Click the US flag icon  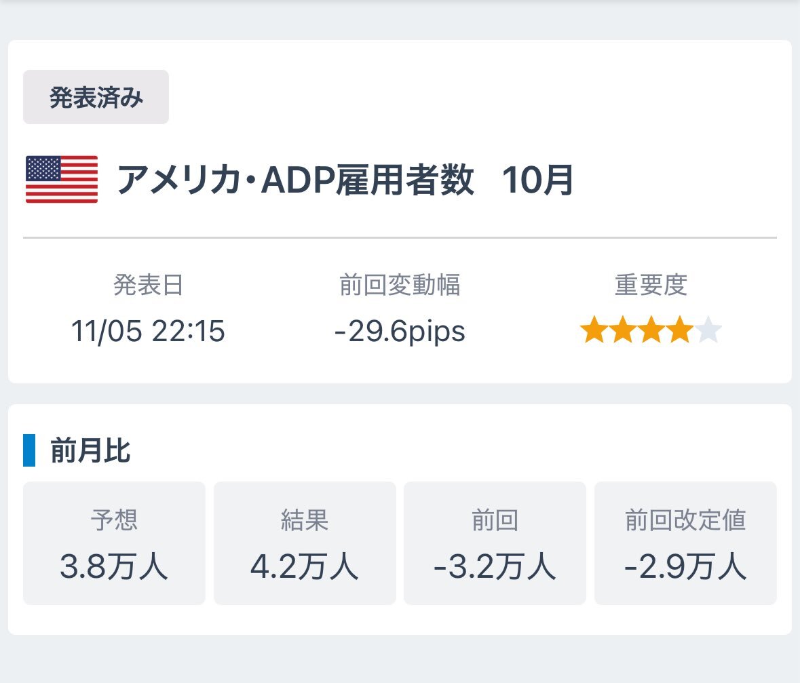[62, 179]
